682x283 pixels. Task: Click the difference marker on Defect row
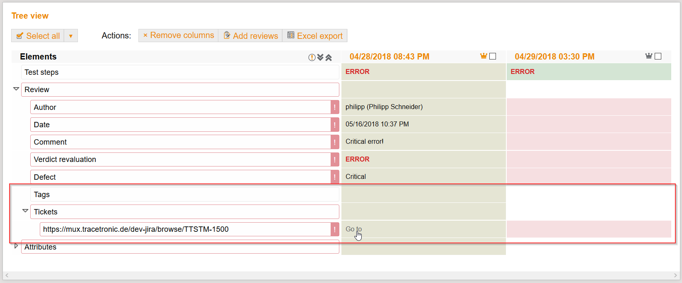coord(335,177)
